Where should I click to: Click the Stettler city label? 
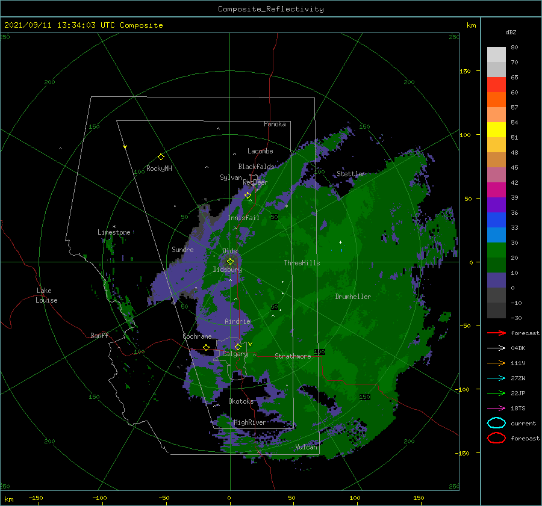click(351, 174)
